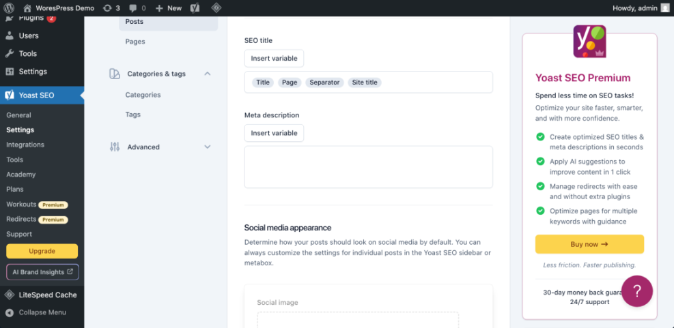Click the LiteSpeed diamond icon in admin bar
Viewport: 674px width, 328px height.
coord(216,8)
